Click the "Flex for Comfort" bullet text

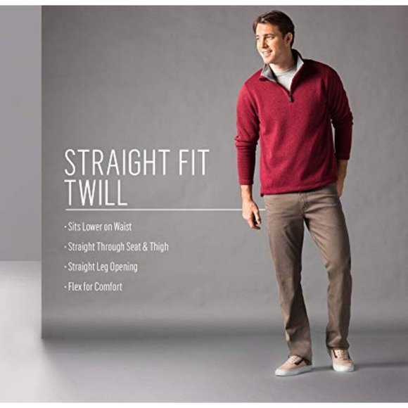(94, 287)
